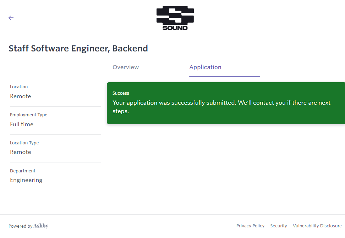The height and width of the screenshot is (238, 345).
Task: Open the Privacy Policy link
Action: click(x=250, y=226)
